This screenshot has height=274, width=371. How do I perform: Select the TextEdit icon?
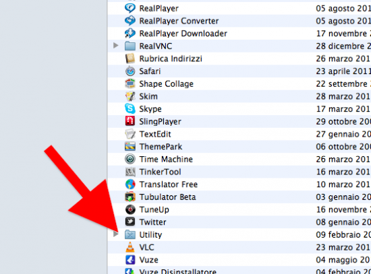(130, 134)
